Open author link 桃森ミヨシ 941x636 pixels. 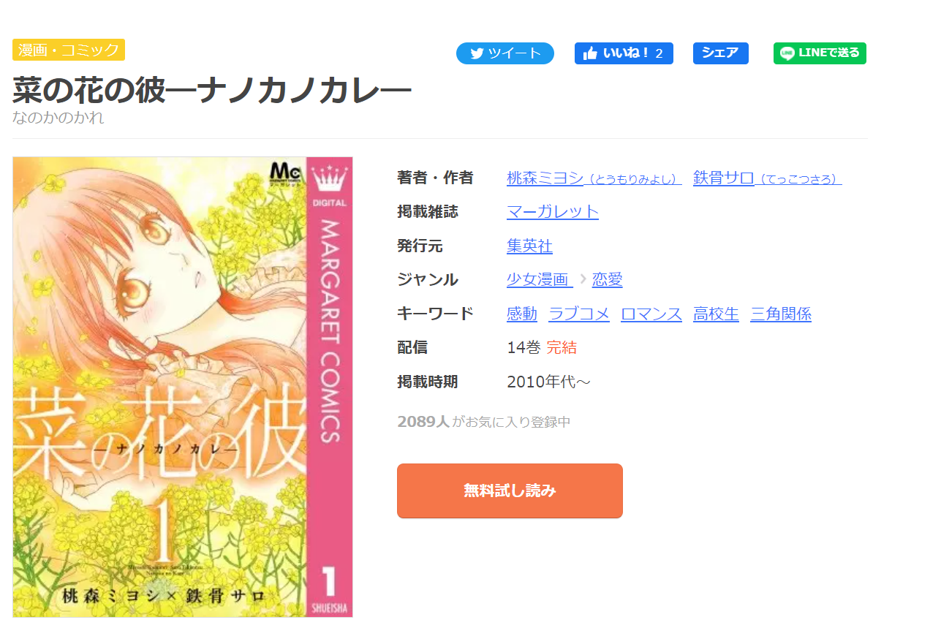pos(594,178)
